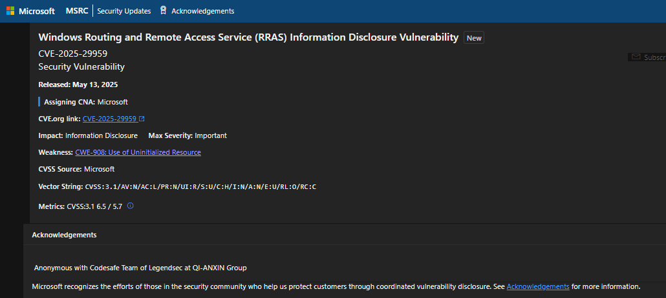Viewport: 666px width, 298px height.
Task: Open the MSRC home link
Action: 77,11
